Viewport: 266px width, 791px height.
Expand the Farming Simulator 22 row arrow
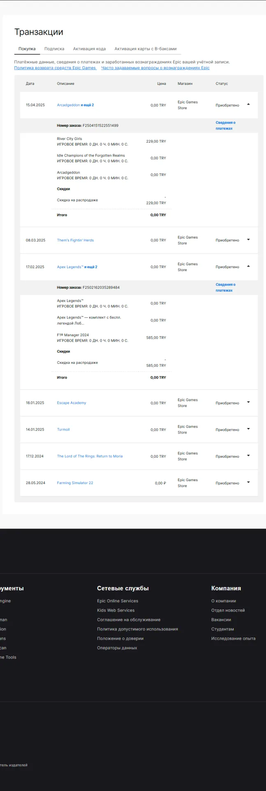point(248,482)
